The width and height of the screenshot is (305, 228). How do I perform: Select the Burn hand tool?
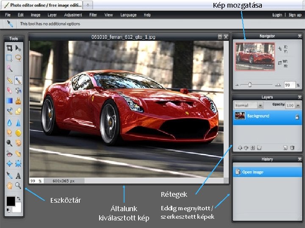point(18,143)
